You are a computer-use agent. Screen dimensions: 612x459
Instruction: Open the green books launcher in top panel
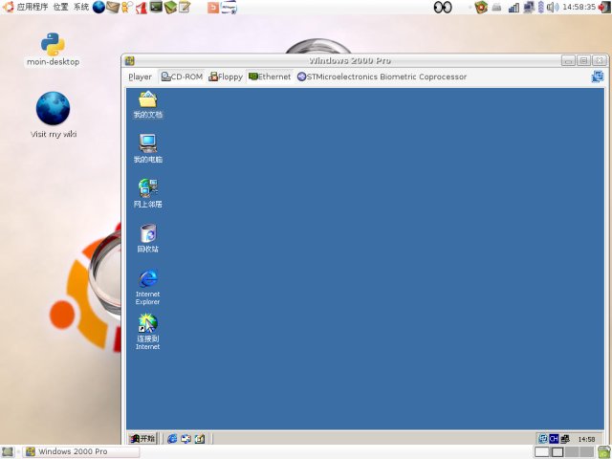(x=170, y=7)
